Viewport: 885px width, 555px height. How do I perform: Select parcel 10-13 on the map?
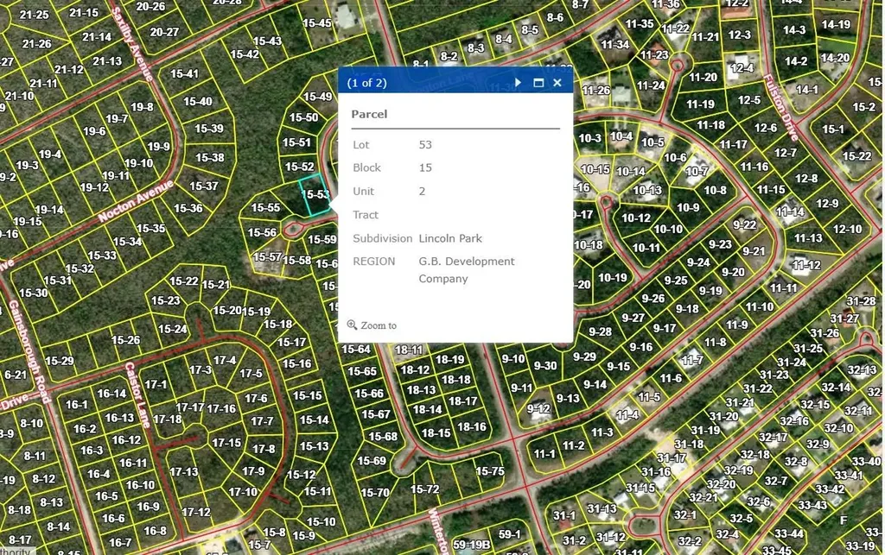(647, 191)
